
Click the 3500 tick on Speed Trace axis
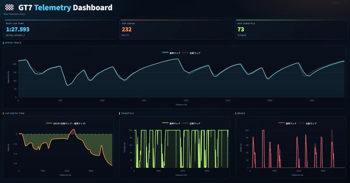click(x=312, y=100)
